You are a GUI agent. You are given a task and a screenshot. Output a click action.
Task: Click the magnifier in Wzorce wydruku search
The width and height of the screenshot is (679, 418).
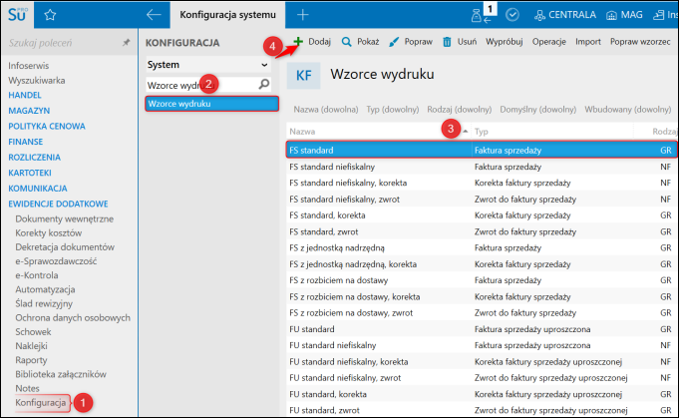(x=263, y=84)
